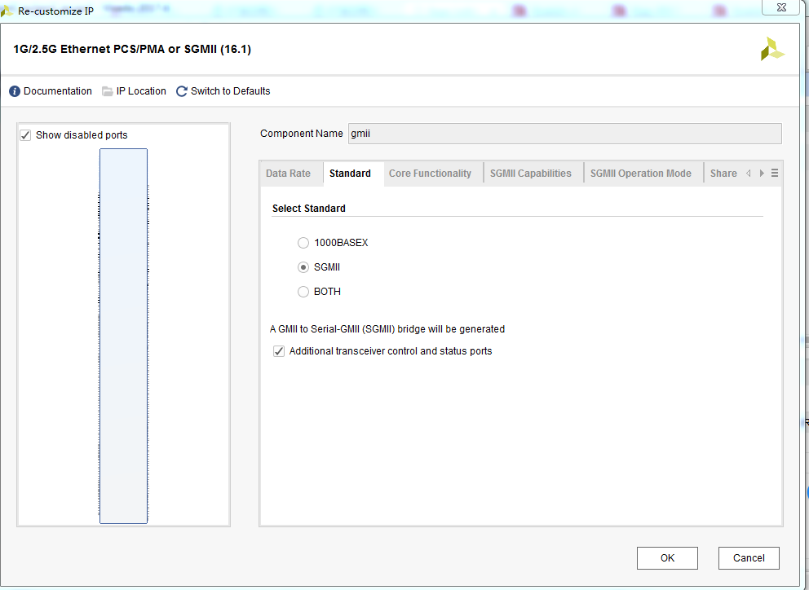
Task: Click the Component Name field containing gmii
Action: point(564,134)
